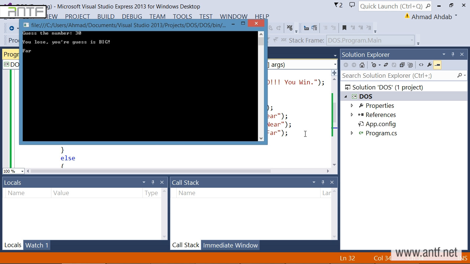Switch to the Watch 1 tab
470x264 pixels.
click(x=36, y=245)
